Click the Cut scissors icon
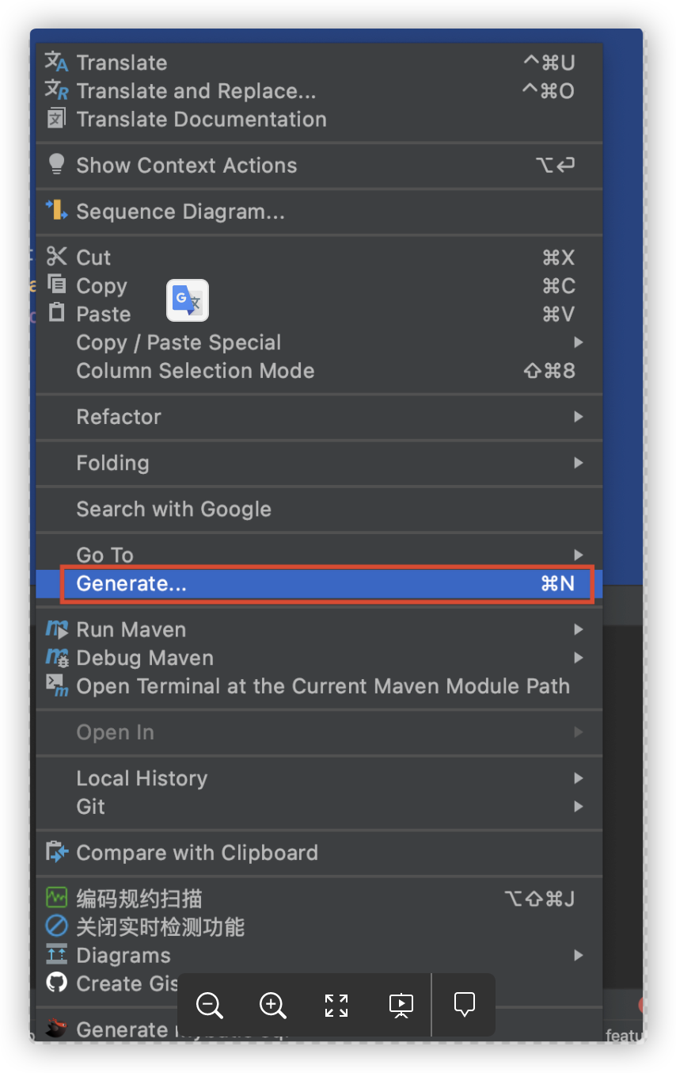 click(x=56, y=257)
